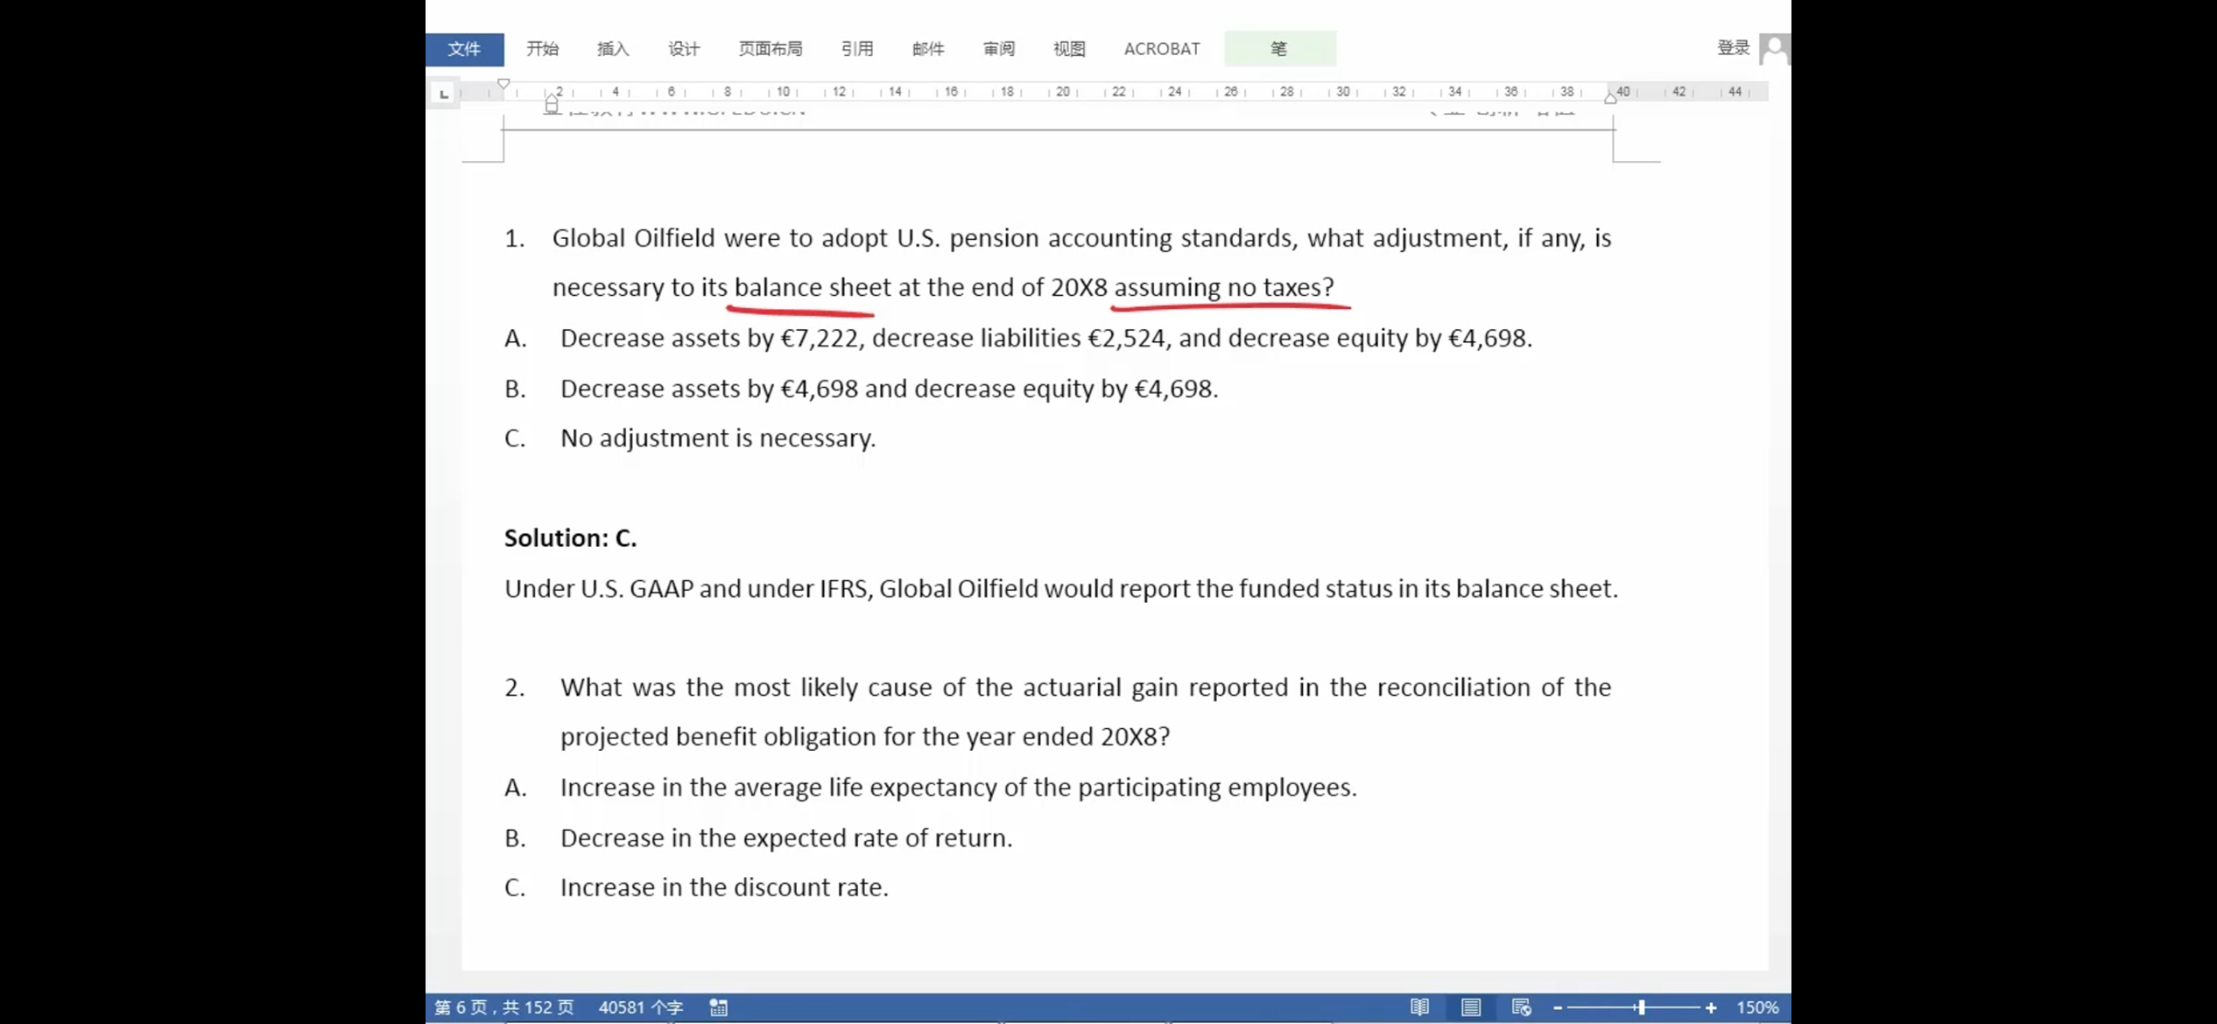
Task: Click the user account avatar icon
Action: tap(1774, 49)
